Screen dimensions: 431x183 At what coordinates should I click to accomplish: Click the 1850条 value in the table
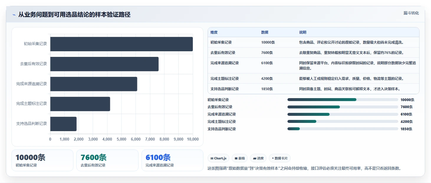pyautogui.click(x=267, y=89)
